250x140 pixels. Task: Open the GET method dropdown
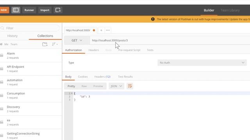click(x=77, y=40)
